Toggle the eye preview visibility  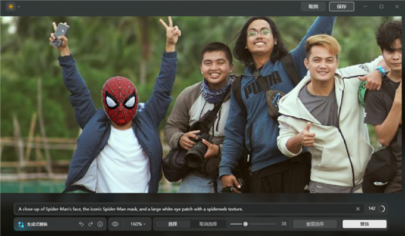(x=115, y=224)
